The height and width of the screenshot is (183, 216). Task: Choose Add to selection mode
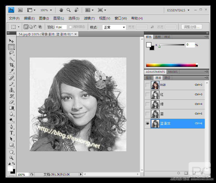click(31, 27)
